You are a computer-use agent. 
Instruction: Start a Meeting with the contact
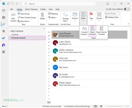53,14
